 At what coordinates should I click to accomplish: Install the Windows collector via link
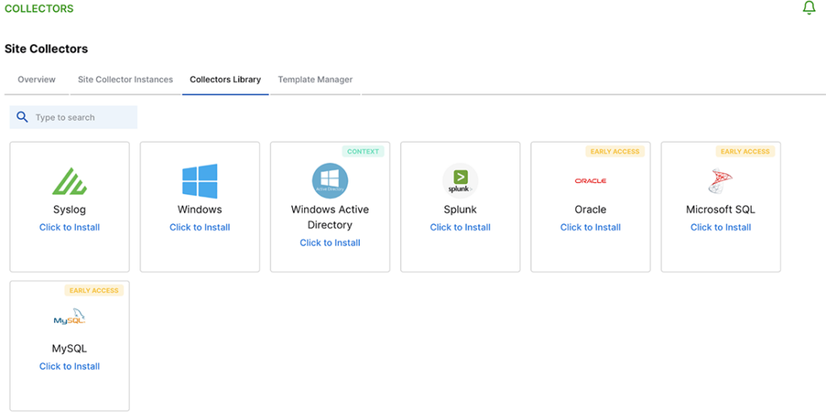tap(199, 227)
